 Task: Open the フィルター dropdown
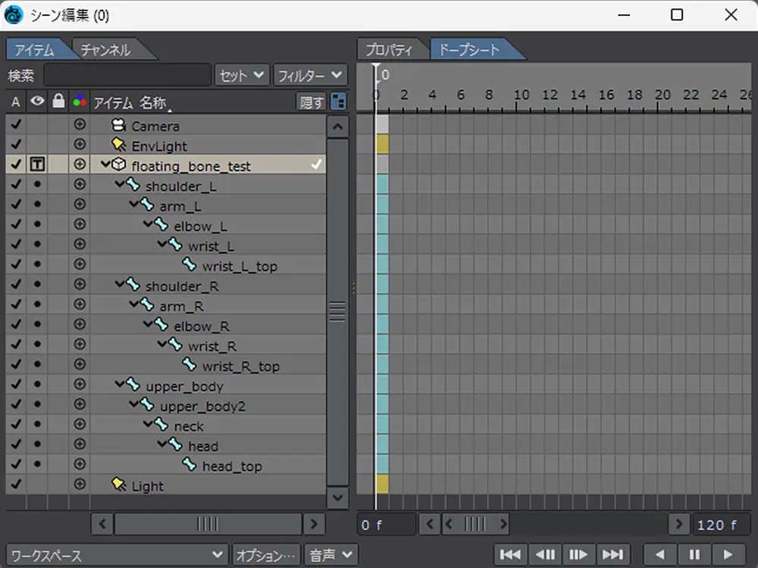coord(309,76)
